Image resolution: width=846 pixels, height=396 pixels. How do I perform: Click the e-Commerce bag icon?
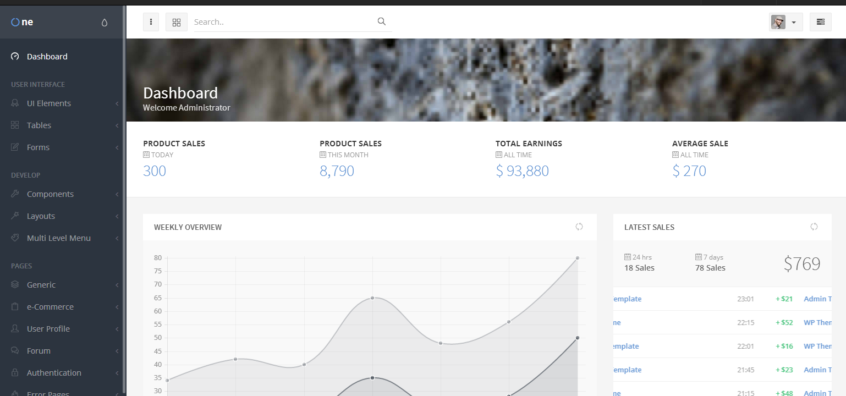[x=15, y=307]
